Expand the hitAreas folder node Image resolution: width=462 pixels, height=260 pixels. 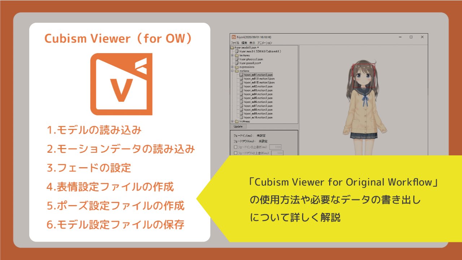point(232,122)
